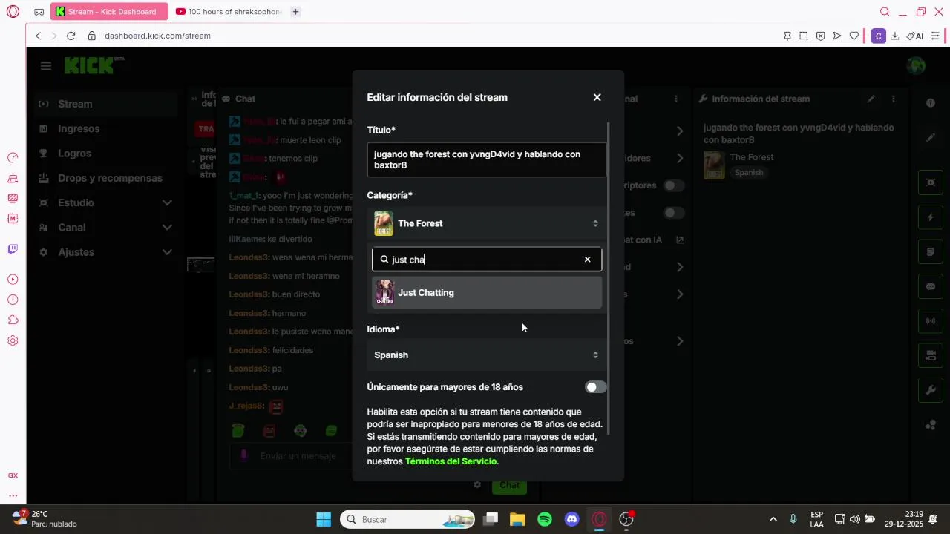The image size is (950, 534).
Task: Click the address bar URL
Action: click(x=157, y=36)
